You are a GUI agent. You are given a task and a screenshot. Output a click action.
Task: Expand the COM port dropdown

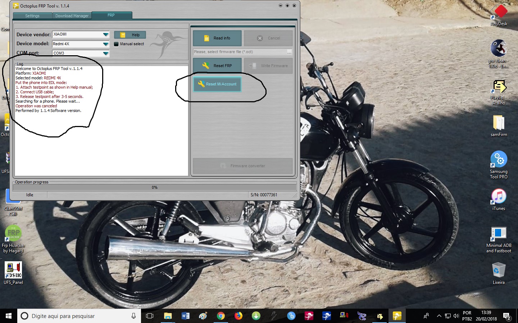pos(105,53)
